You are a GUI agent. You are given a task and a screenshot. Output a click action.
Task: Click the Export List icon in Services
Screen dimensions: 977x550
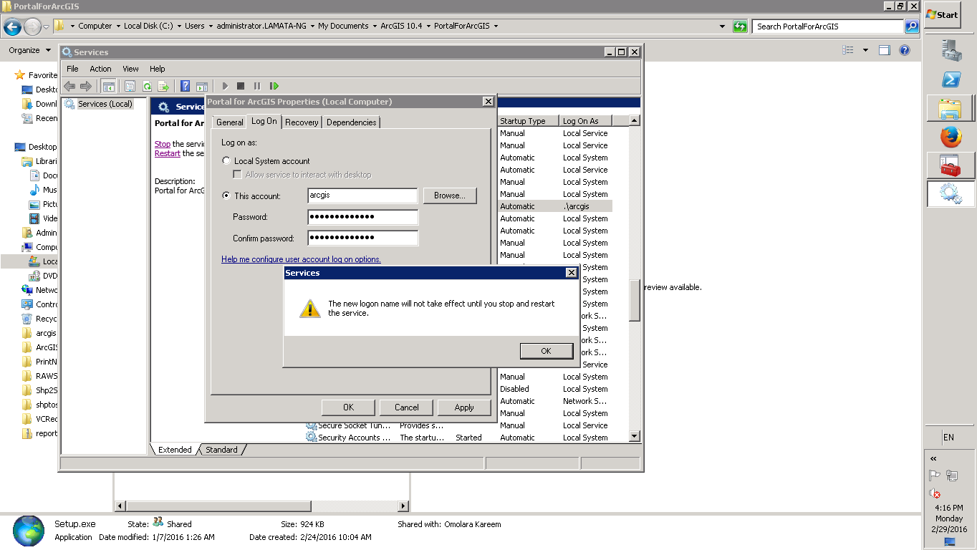tap(163, 86)
